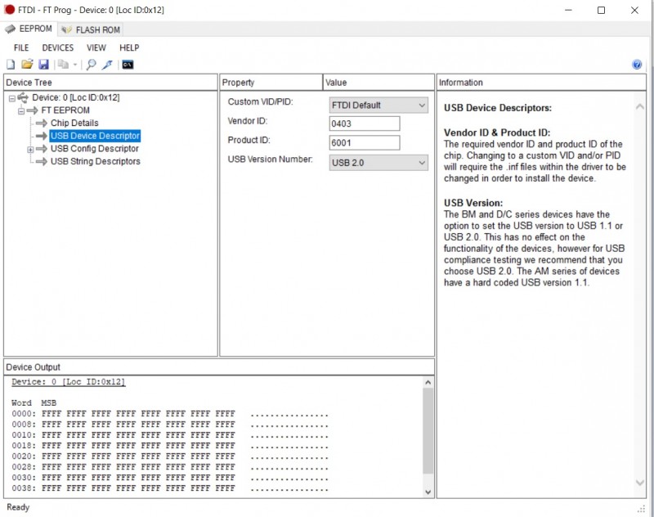Click the Property column header
The height and width of the screenshot is (517, 654).
point(271,82)
